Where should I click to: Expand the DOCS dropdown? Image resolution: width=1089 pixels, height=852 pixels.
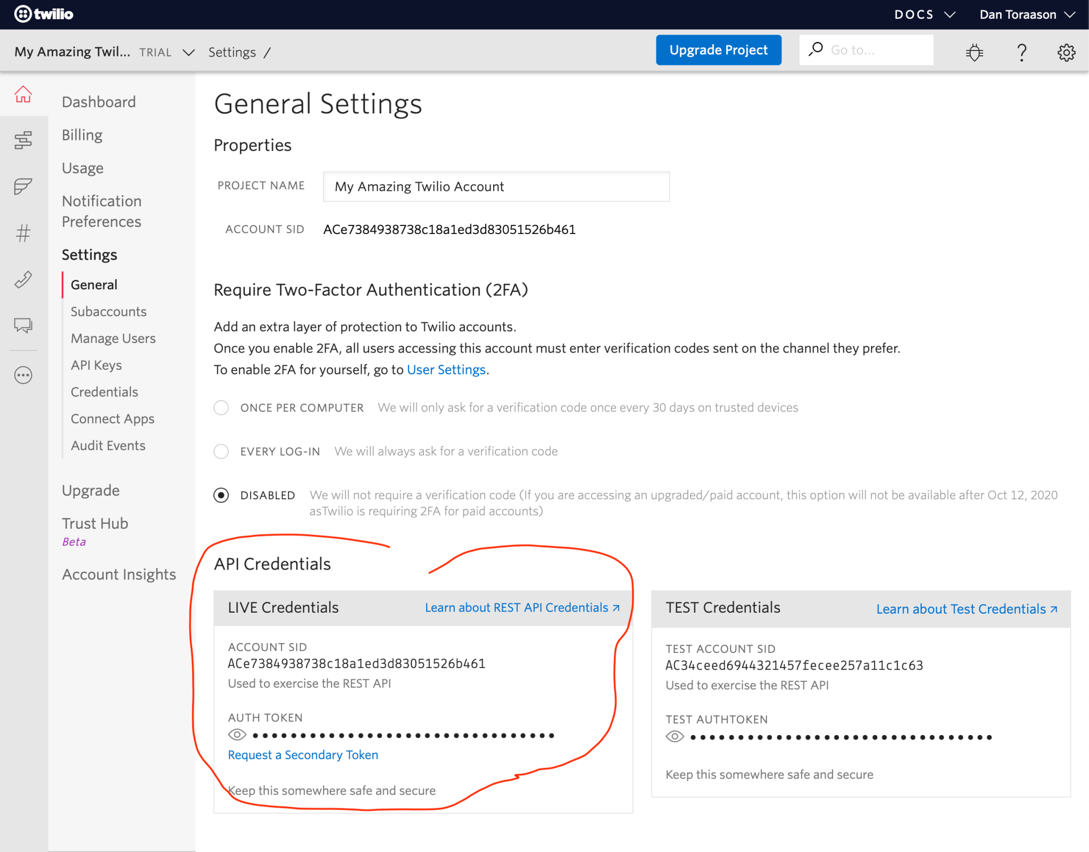point(925,14)
